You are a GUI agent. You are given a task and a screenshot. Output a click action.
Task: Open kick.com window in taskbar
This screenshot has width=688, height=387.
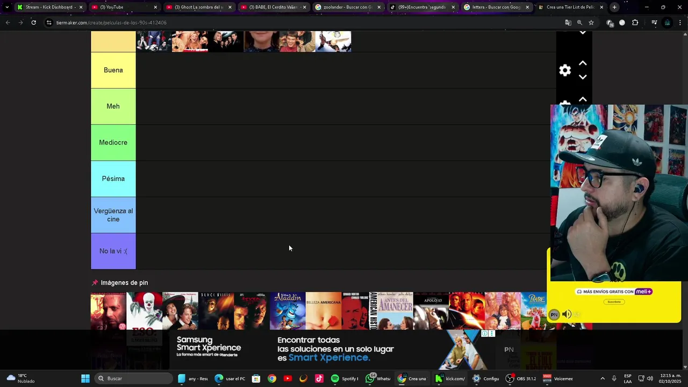[x=450, y=378]
